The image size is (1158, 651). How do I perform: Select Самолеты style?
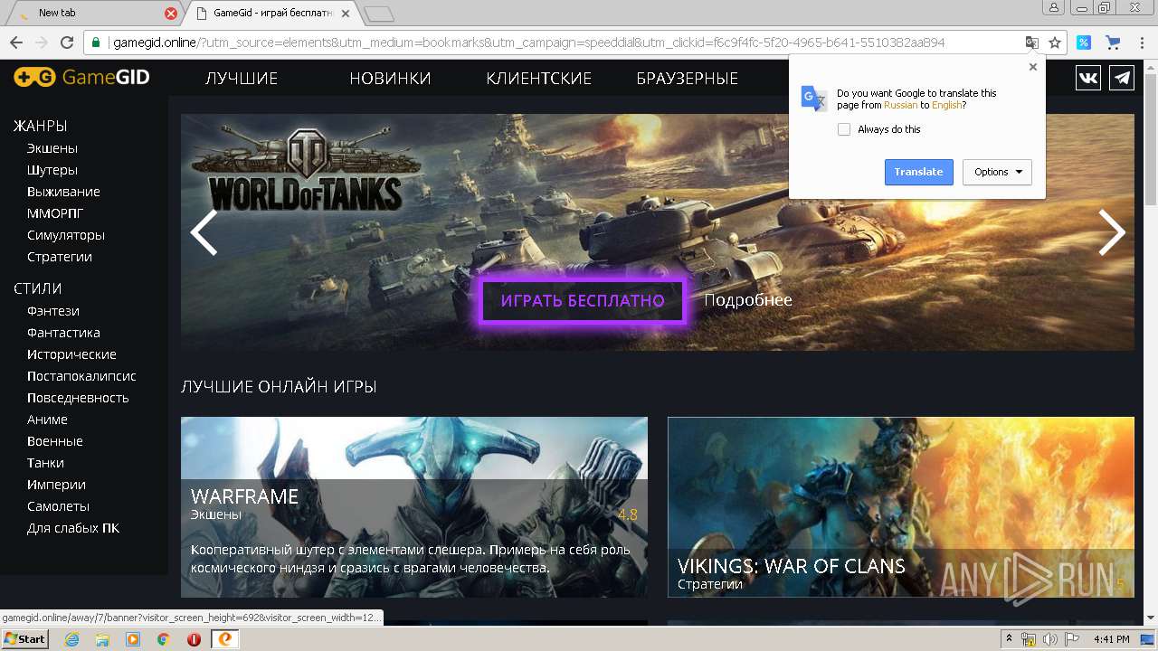coord(58,506)
